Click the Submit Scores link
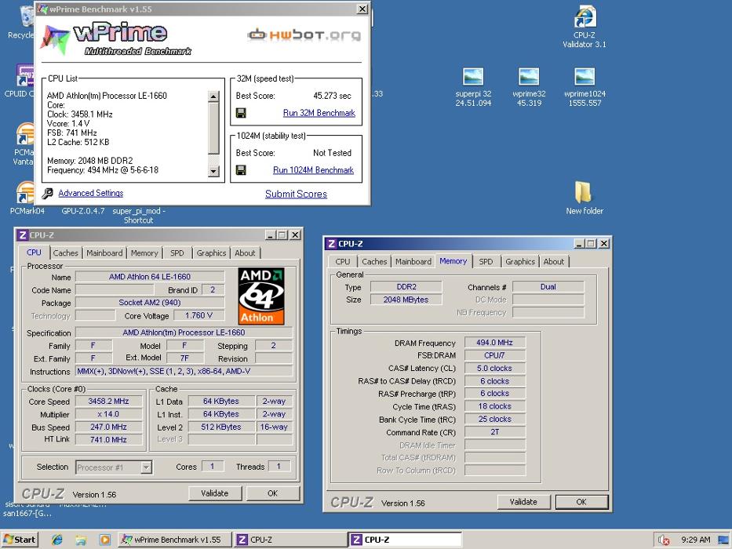 coord(296,195)
